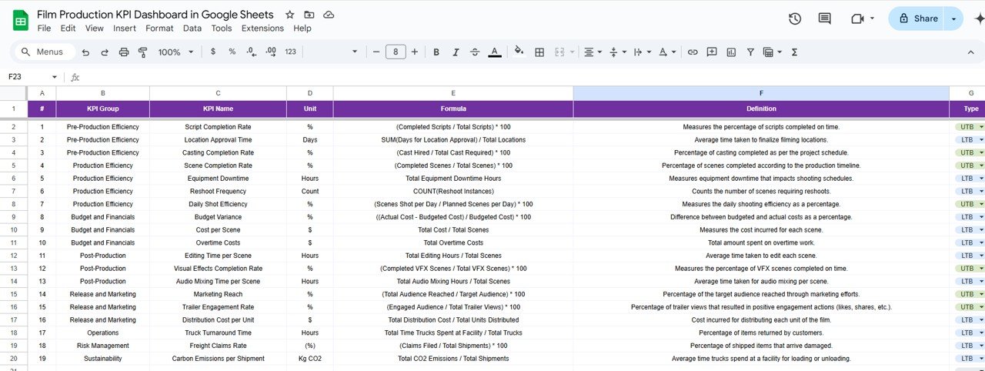Format as percent

(x=232, y=52)
